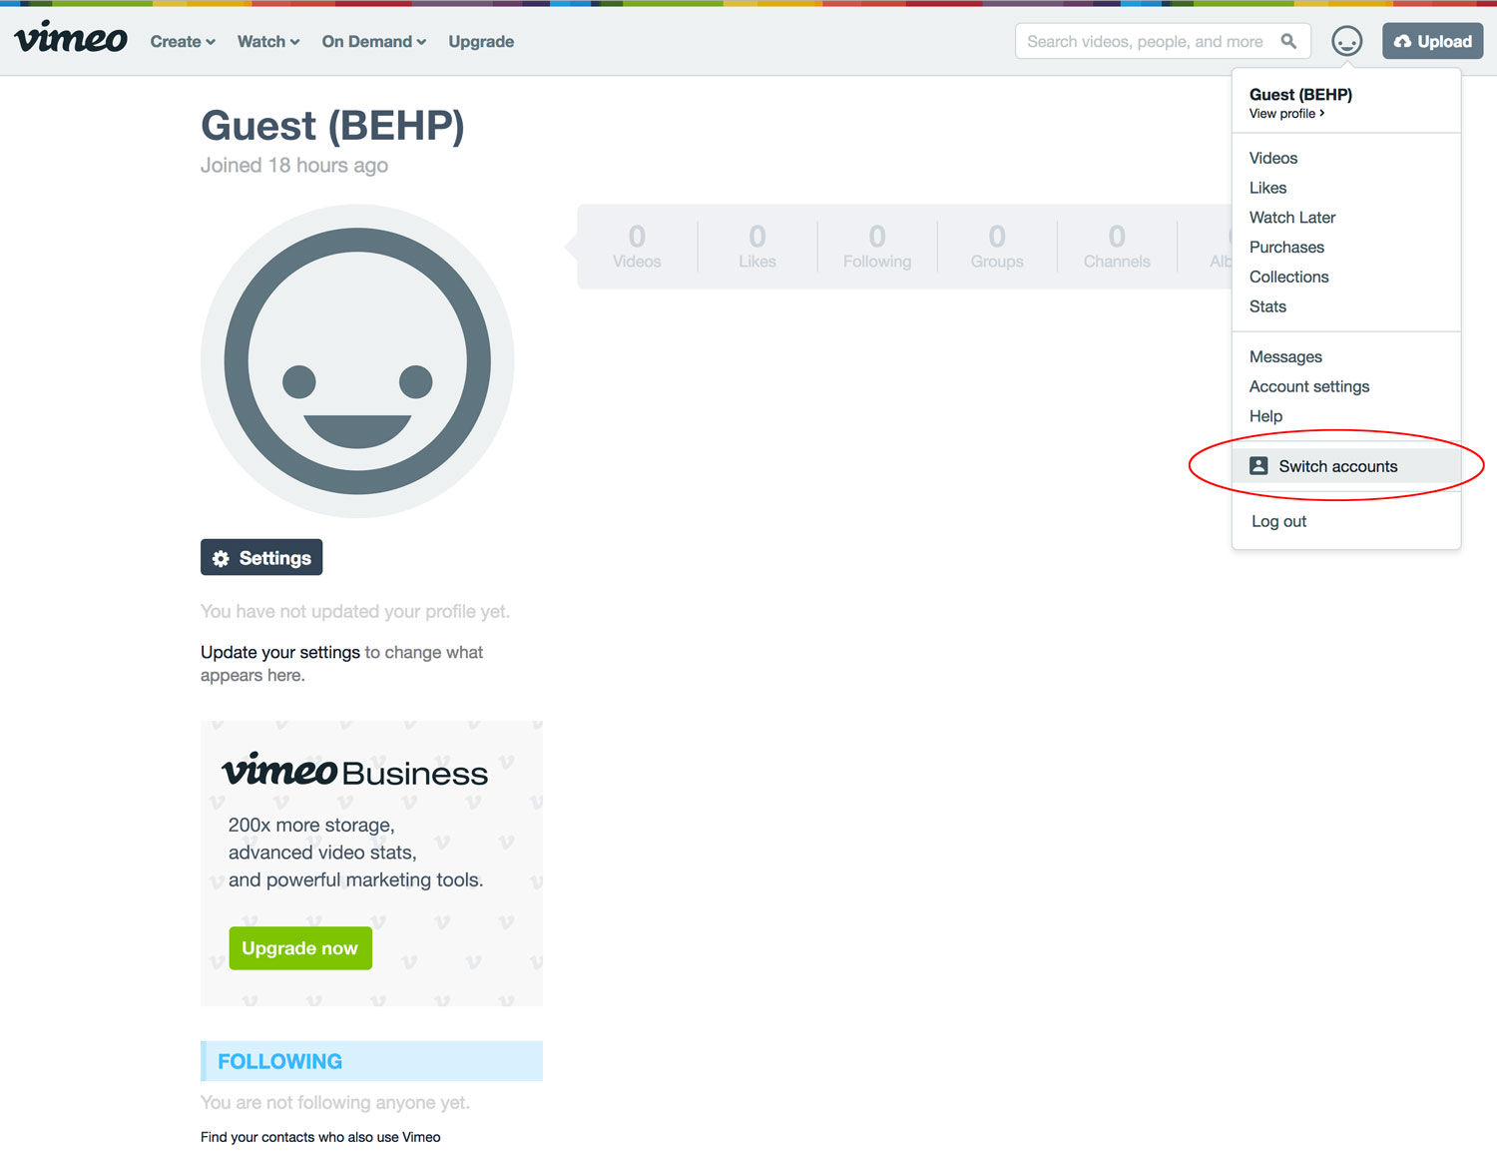Open Account settings from the user menu
1497x1157 pixels.
click(x=1308, y=386)
